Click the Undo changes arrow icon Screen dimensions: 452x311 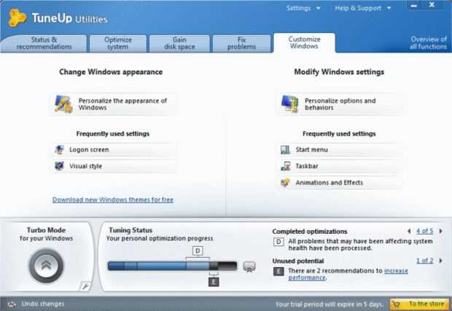coord(12,304)
